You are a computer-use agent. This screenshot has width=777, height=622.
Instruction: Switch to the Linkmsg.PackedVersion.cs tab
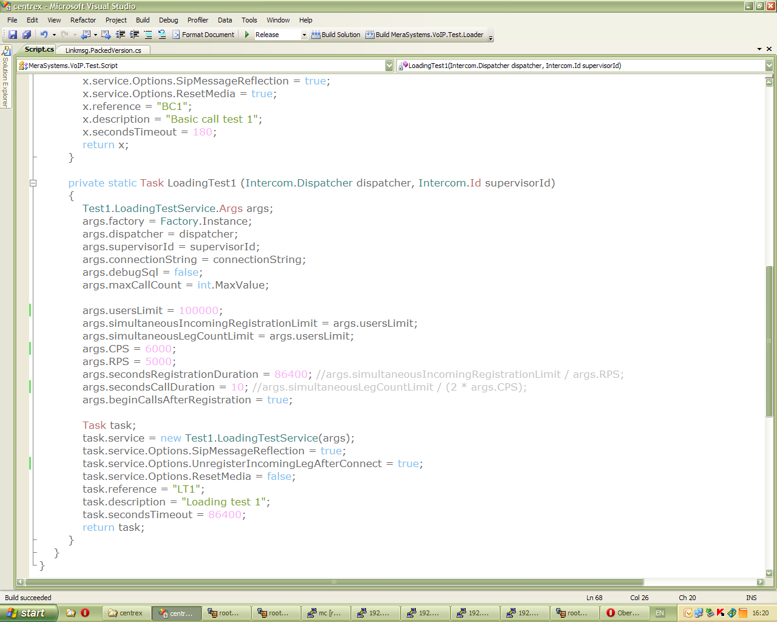[103, 50]
